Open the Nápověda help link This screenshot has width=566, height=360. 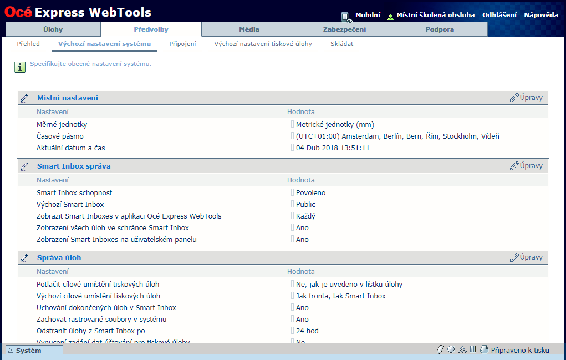[541, 15]
